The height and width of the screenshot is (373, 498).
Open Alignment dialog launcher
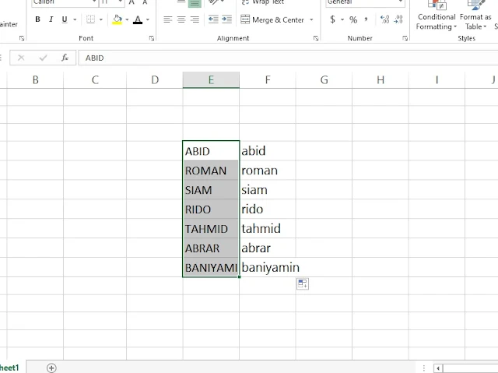[x=316, y=38]
